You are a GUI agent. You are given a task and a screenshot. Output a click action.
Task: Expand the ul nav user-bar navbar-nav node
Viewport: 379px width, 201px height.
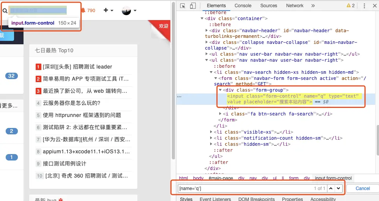tap(207, 54)
